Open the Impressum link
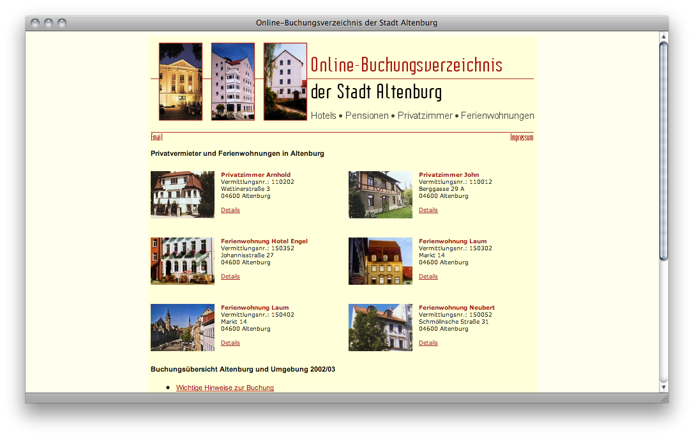694x438 pixels. point(522,137)
